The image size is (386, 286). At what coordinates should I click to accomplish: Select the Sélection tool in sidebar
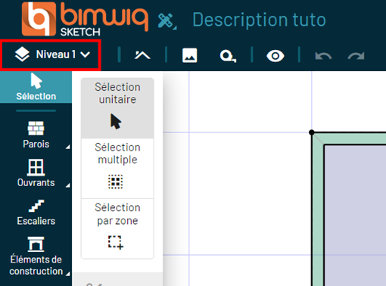click(36, 87)
